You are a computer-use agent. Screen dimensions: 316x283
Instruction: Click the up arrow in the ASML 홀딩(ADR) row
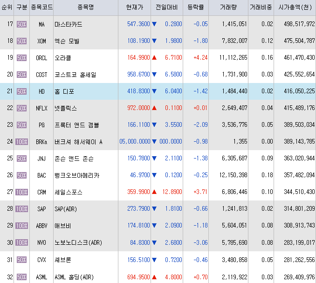click(x=154, y=277)
